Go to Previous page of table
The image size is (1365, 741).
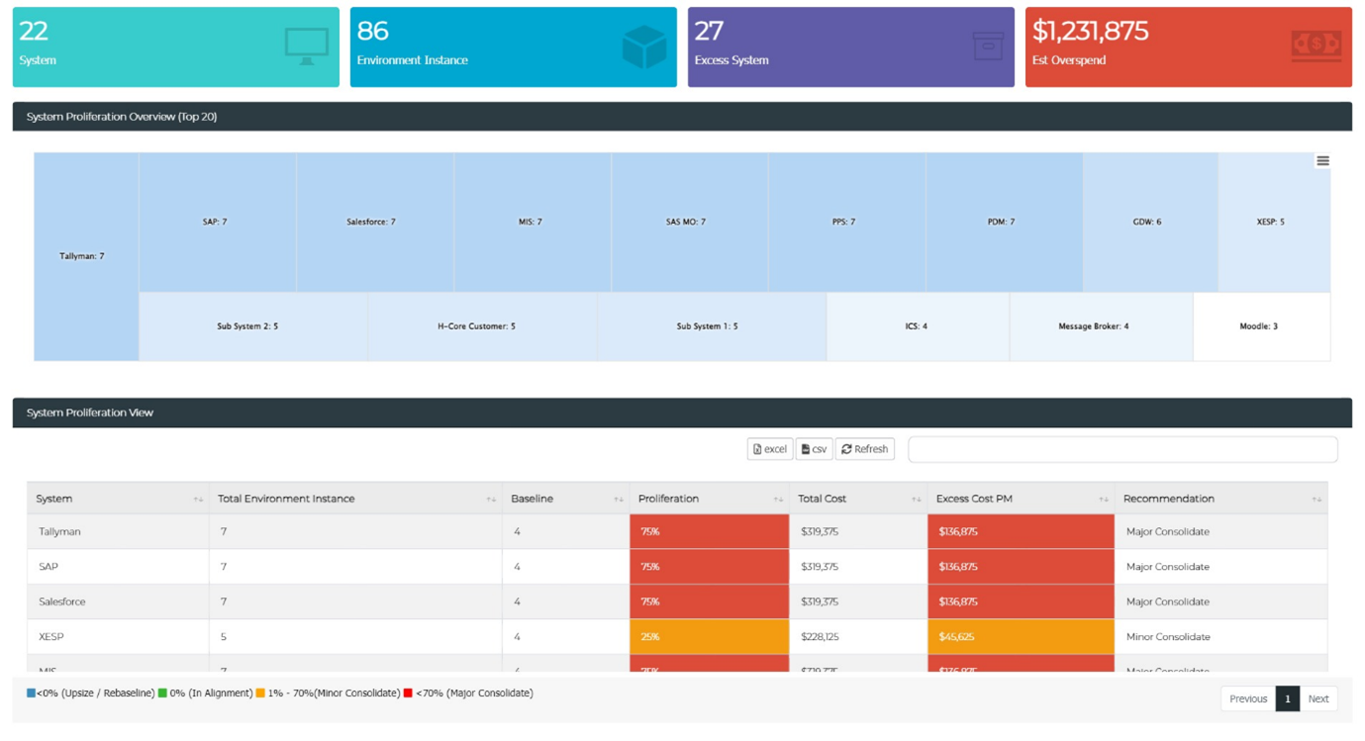tap(1248, 698)
